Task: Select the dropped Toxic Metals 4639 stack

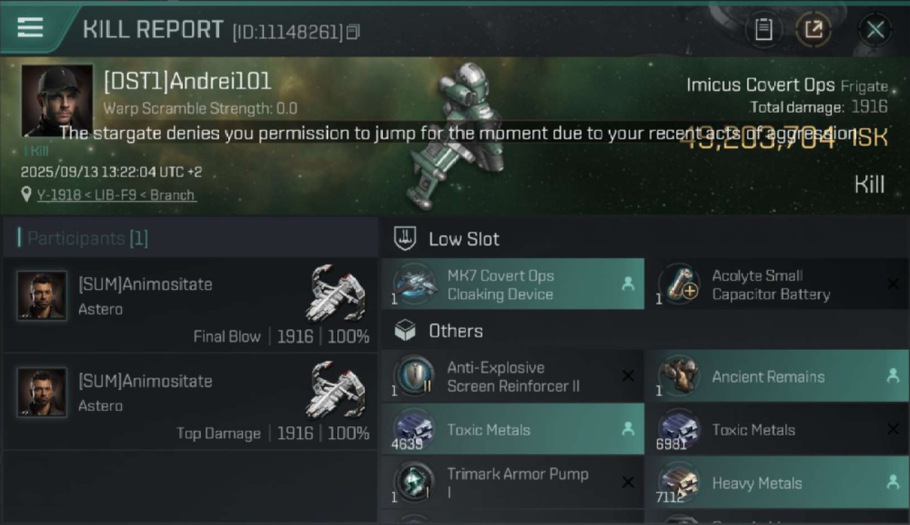Action: 512,430
